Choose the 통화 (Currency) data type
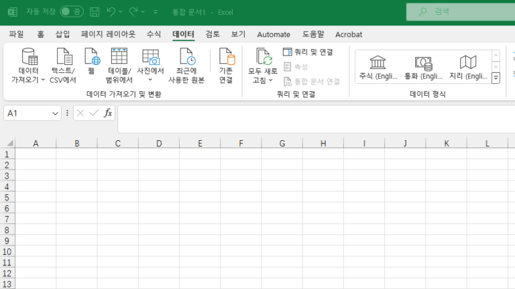The height and width of the screenshot is (289, 515). [x=423, y=68]
